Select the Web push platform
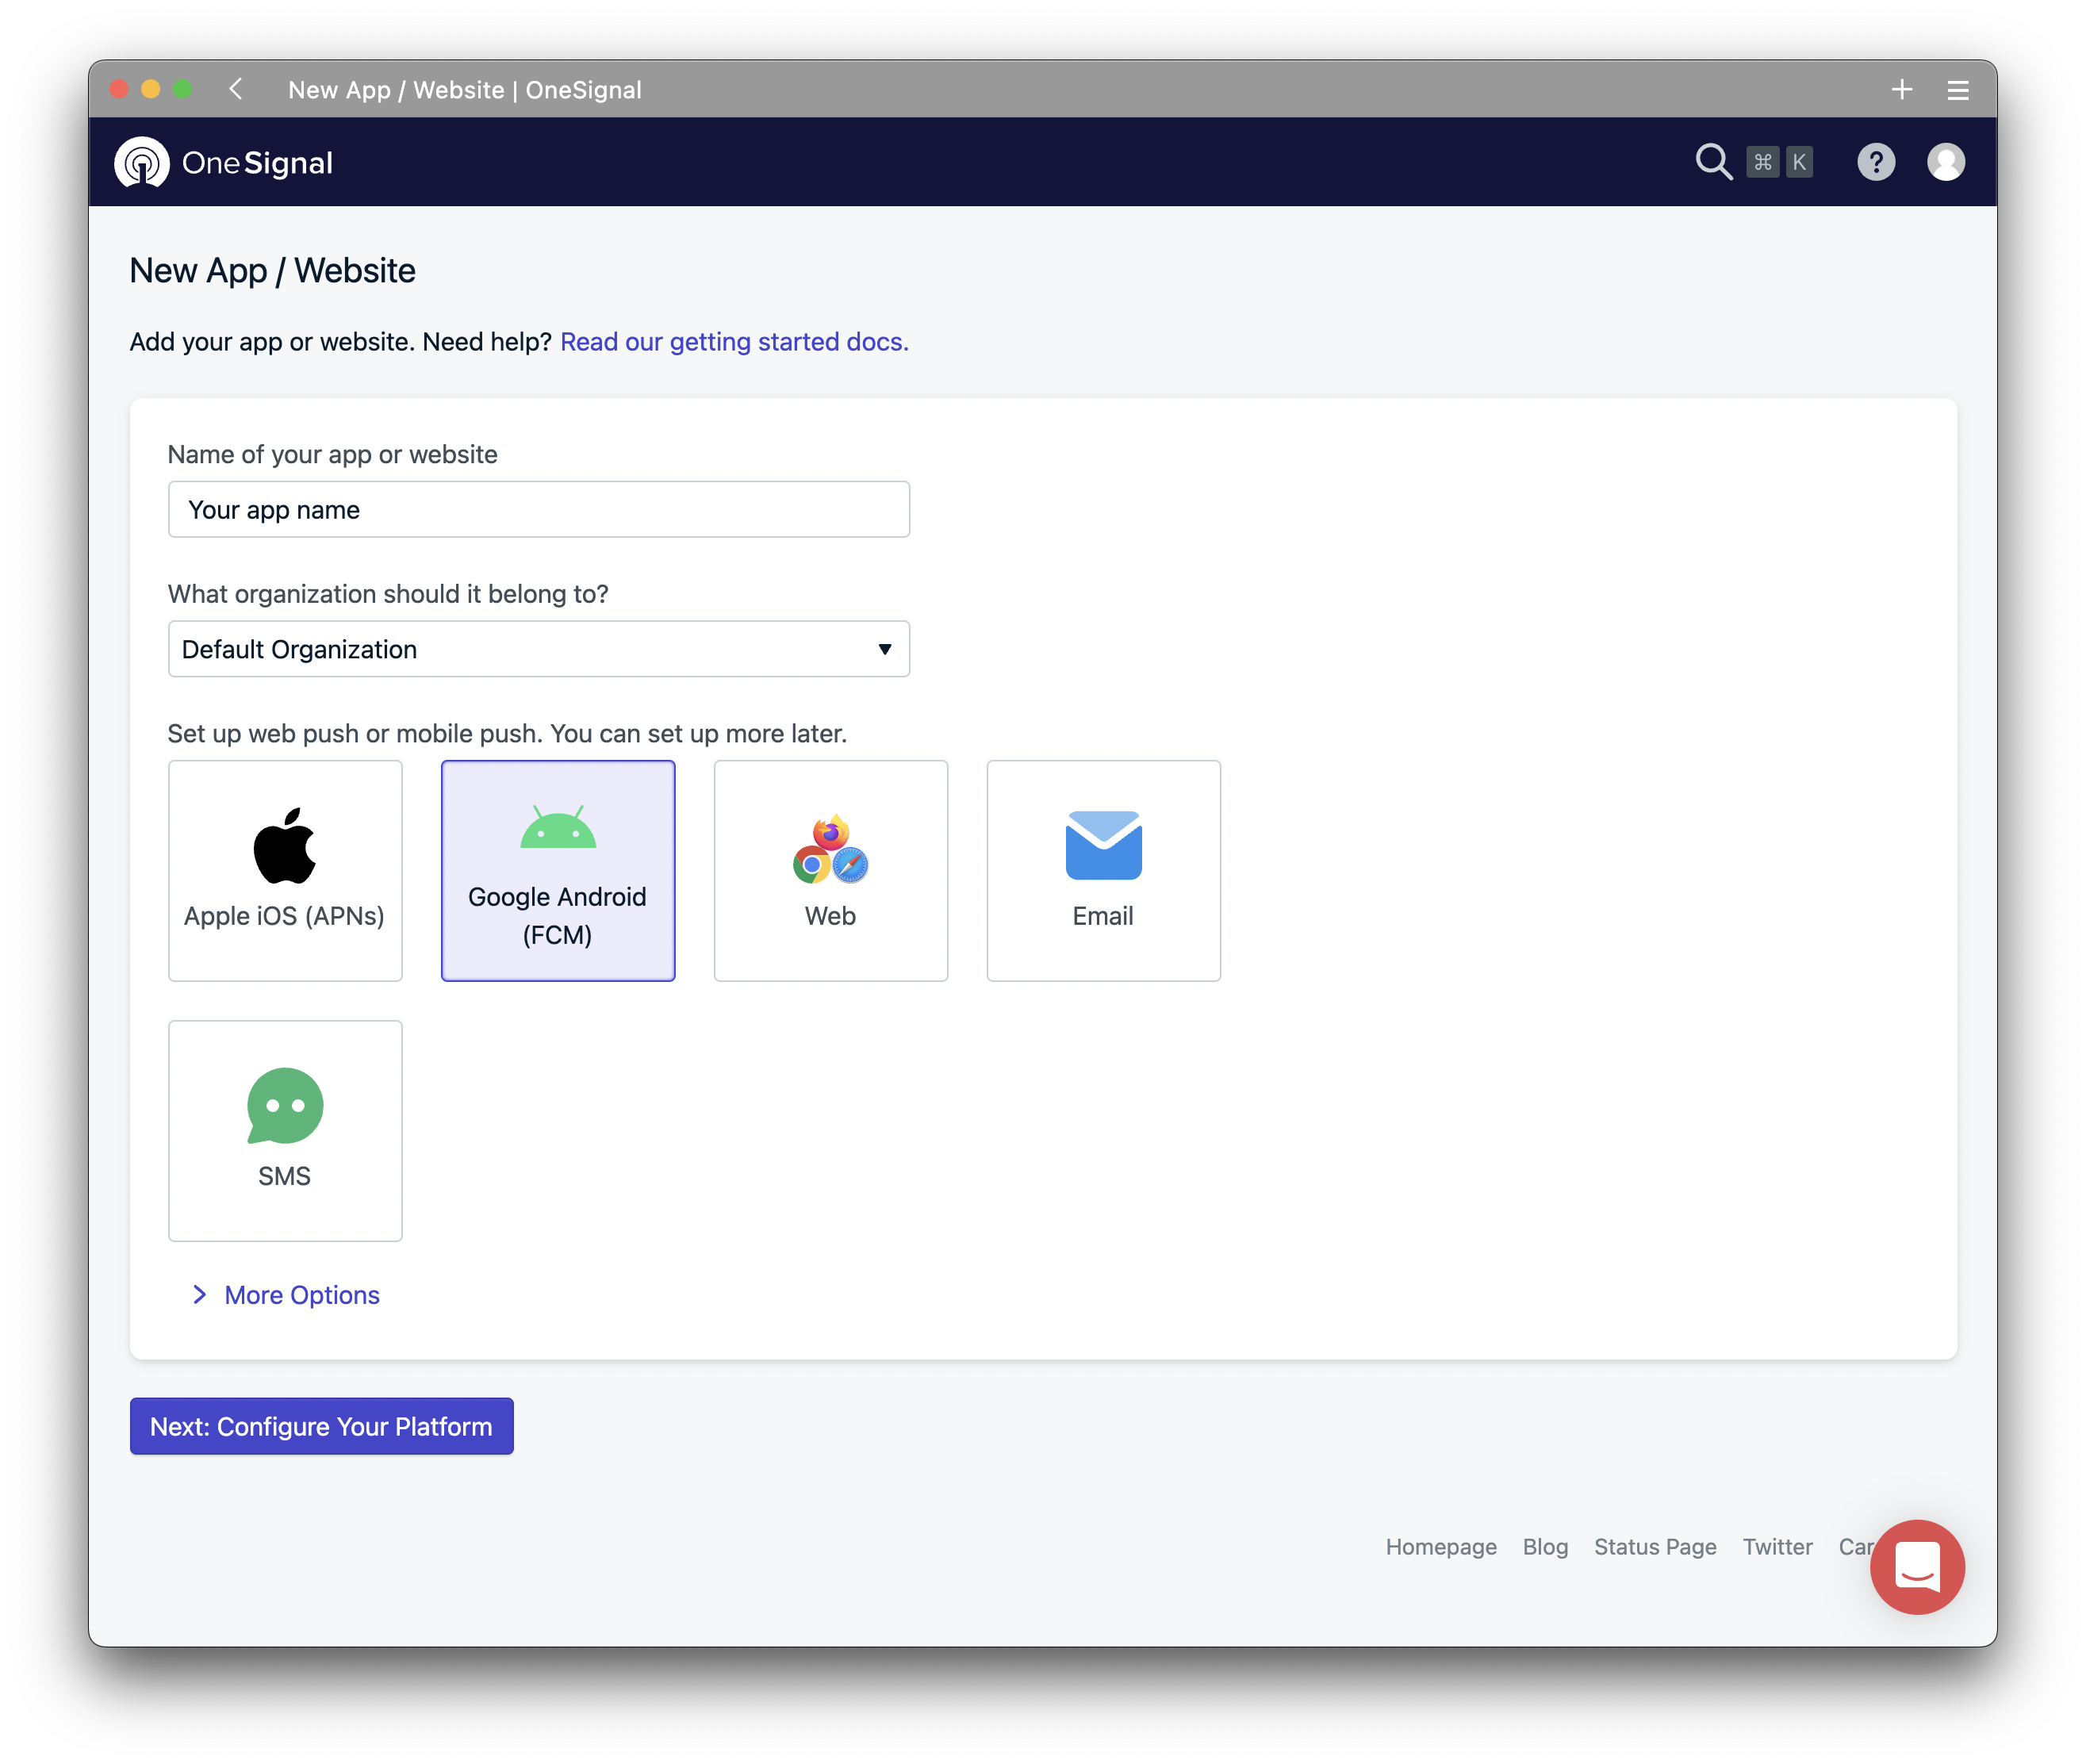 pos(830,870)
